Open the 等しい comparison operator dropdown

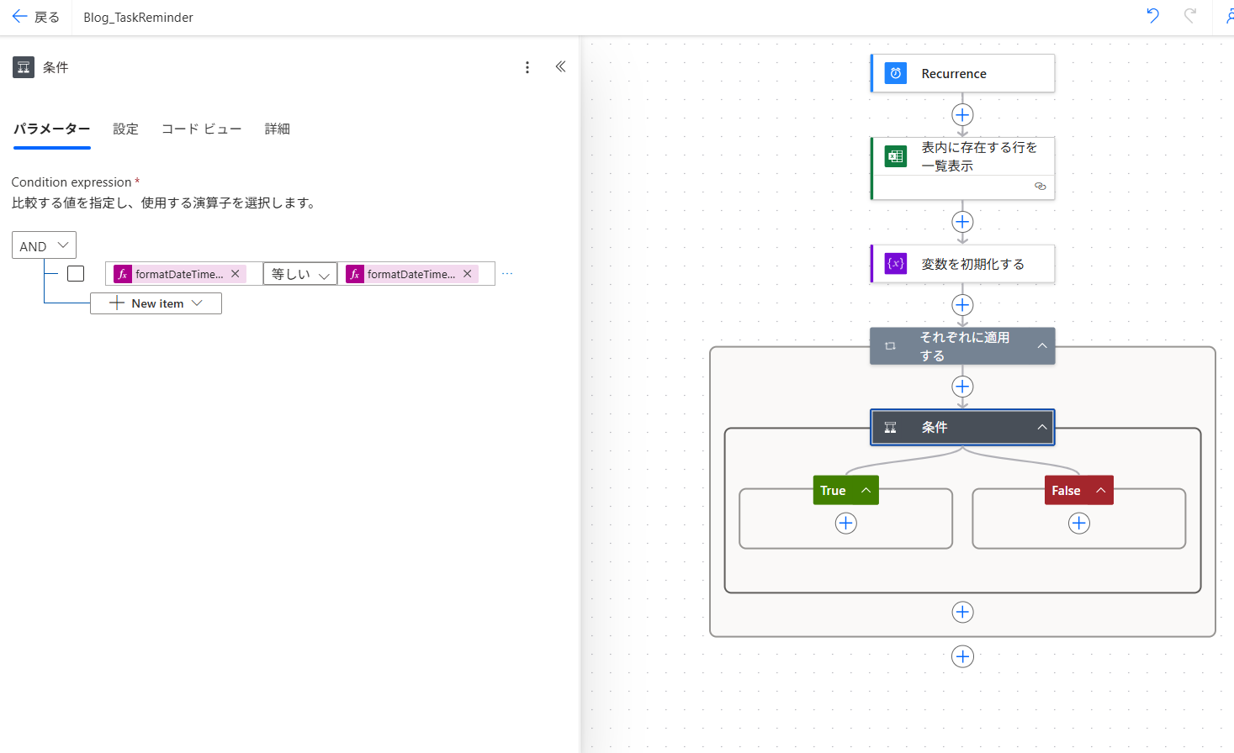pyautogui.click(x=300, y=274)
